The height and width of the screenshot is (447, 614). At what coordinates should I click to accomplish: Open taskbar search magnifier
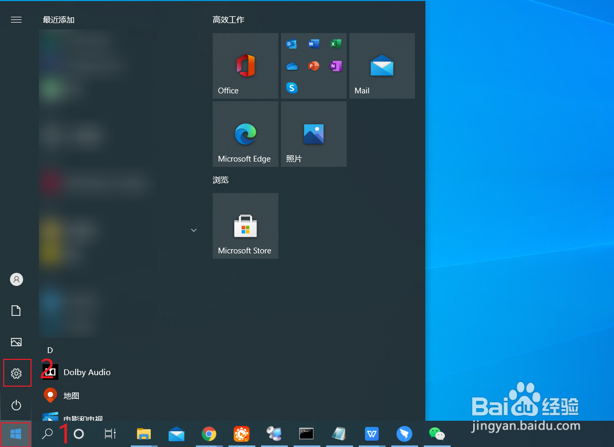click(x=47, y=434)
